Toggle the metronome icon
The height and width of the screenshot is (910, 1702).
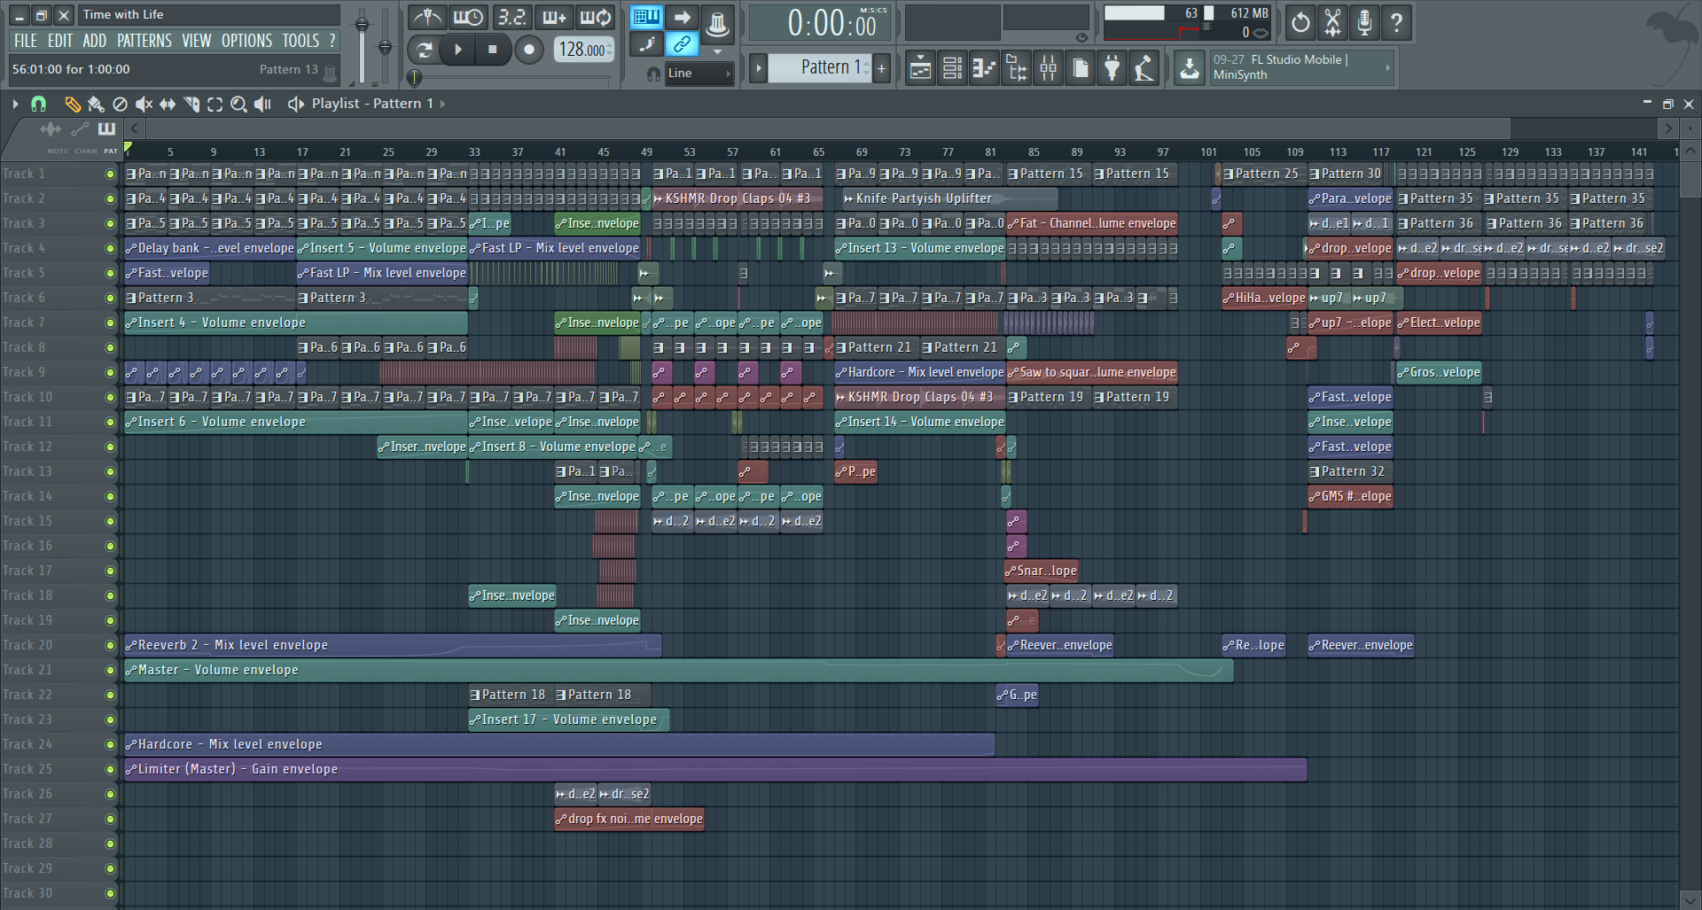[427, 17]
